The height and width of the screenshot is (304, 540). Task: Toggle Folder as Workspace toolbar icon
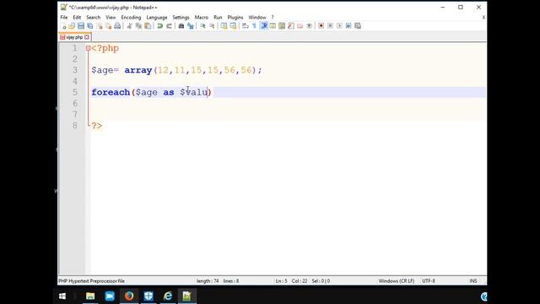coord(300,26)
